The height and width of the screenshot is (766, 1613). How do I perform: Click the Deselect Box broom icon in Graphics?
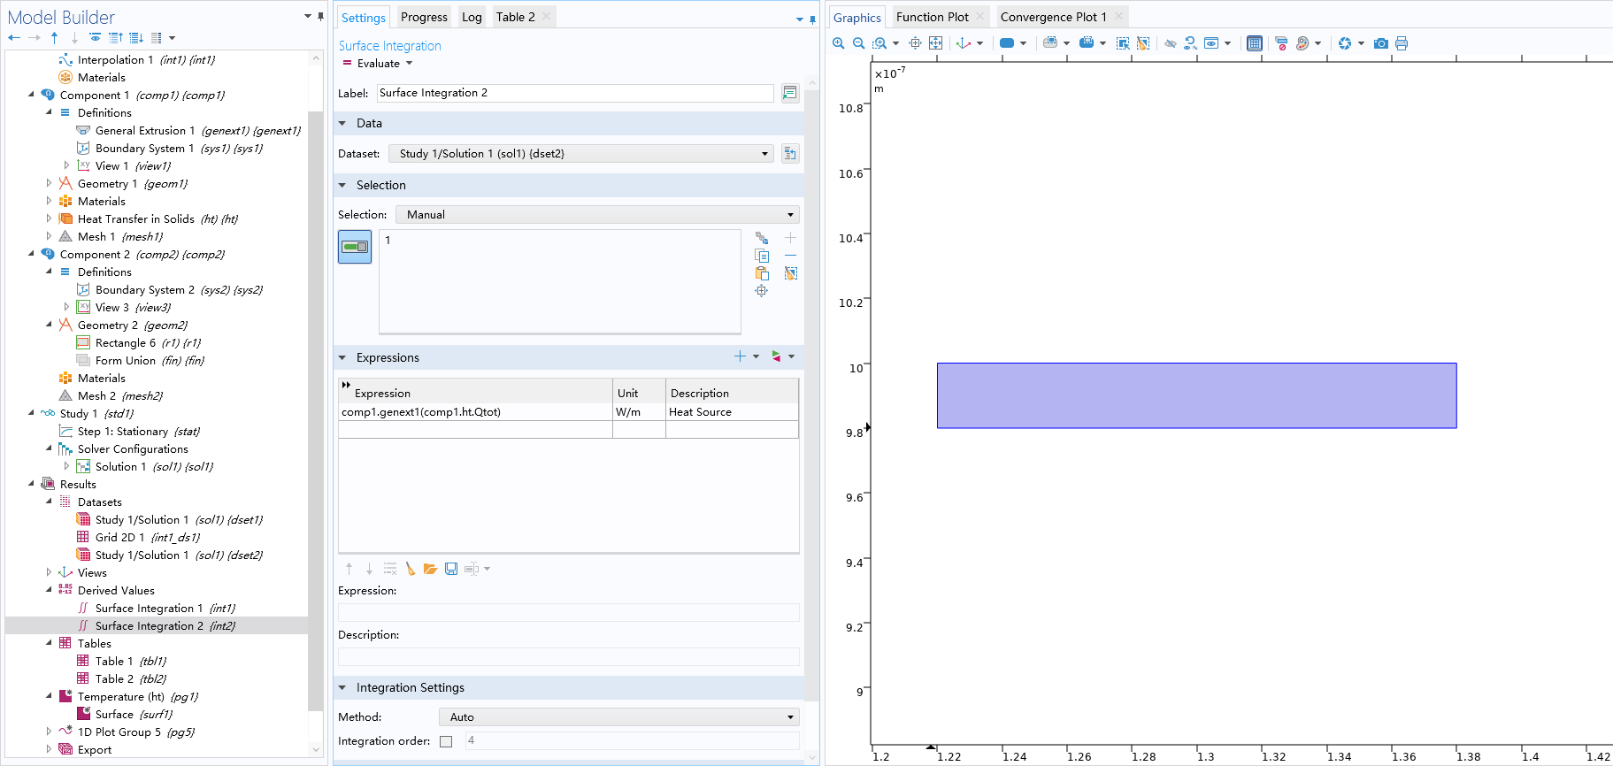pos(1143,43)
